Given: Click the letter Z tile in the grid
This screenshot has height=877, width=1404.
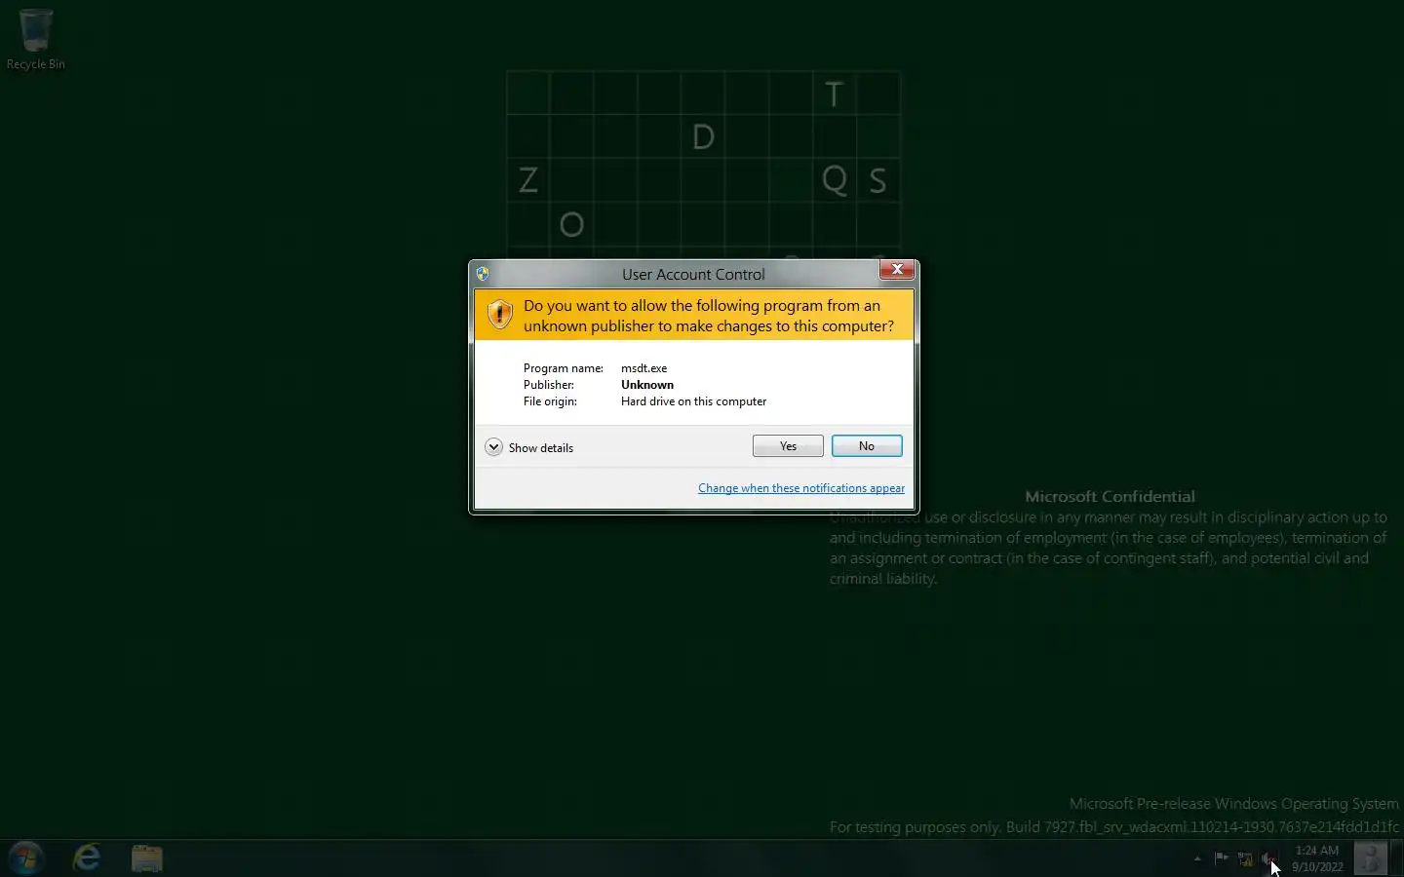Looking at the screenshot, I should click(x=528, y=180).
